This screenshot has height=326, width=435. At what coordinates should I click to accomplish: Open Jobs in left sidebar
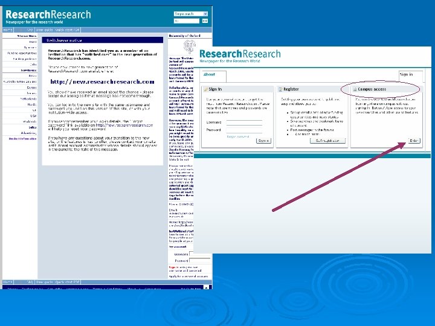(x=33, y=65)
